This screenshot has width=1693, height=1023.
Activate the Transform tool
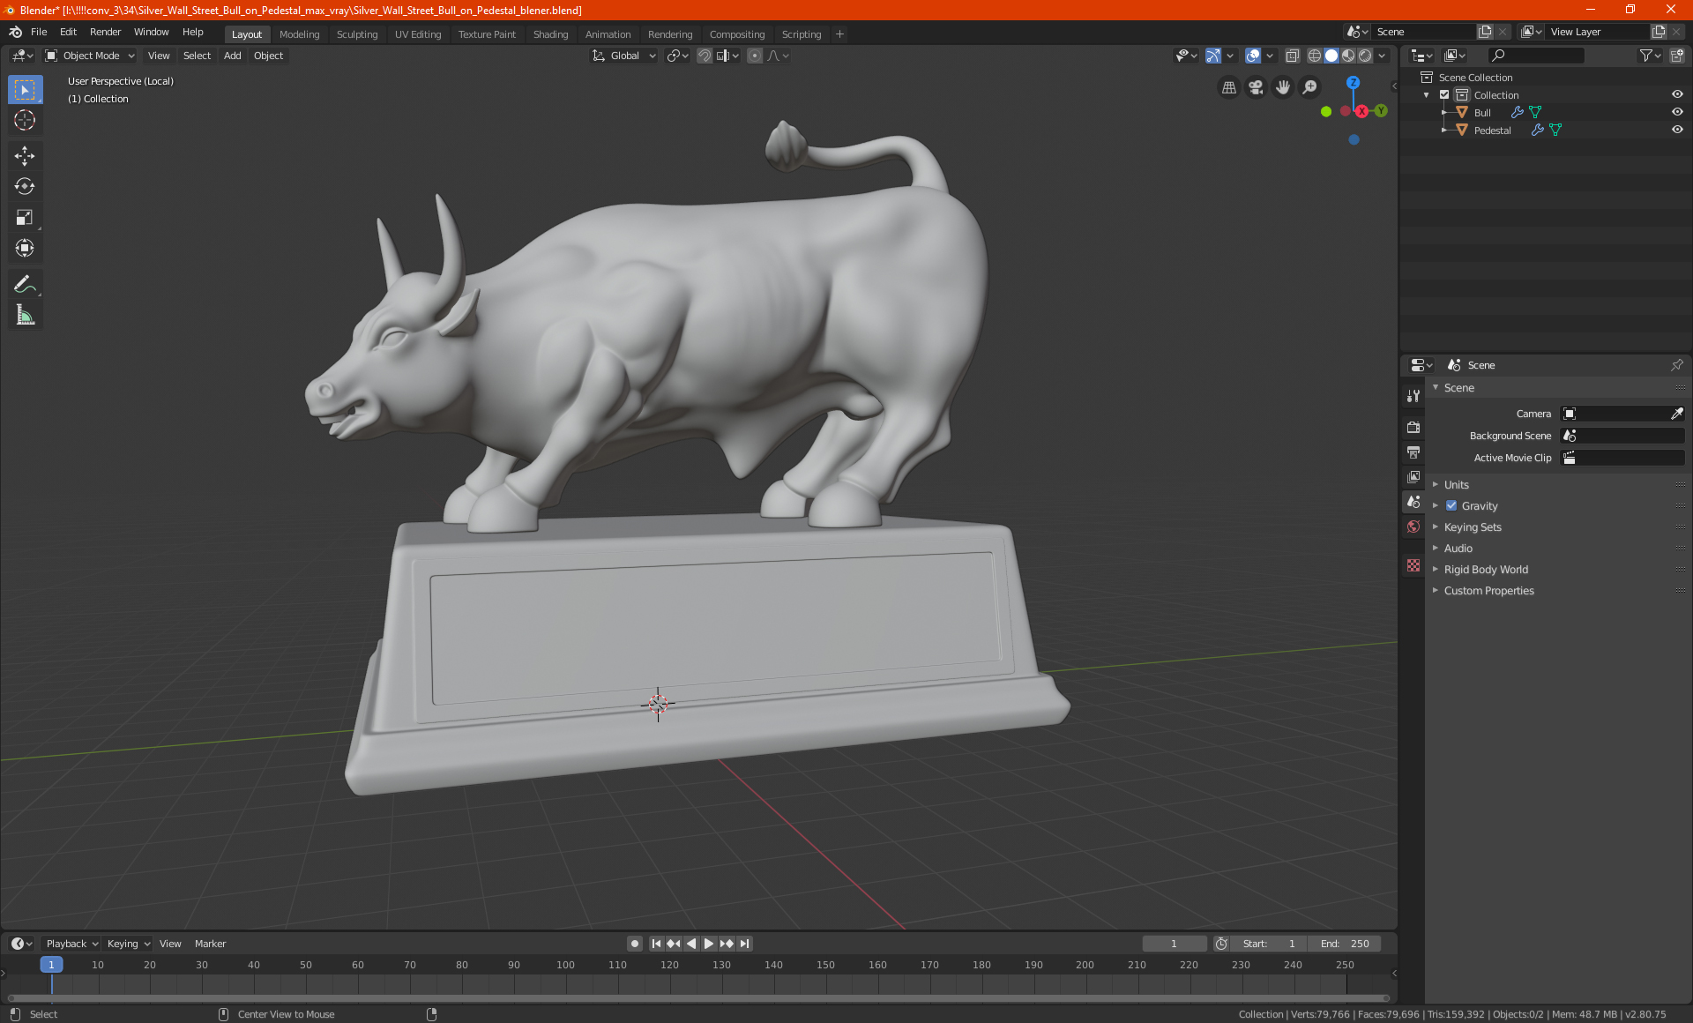(x=25, y=249)
